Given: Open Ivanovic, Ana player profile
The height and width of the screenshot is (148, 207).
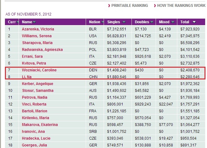Looking at the screenshot, I should tap(33, 132).
